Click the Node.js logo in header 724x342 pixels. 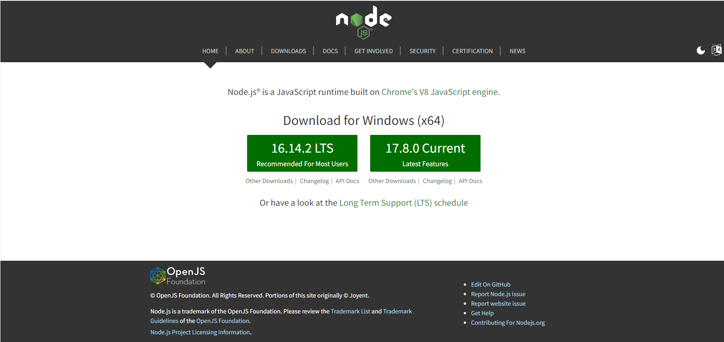(x=363, y=22)
